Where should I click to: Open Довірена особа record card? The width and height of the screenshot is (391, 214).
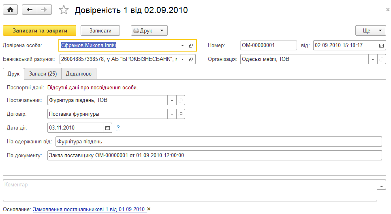191,45
